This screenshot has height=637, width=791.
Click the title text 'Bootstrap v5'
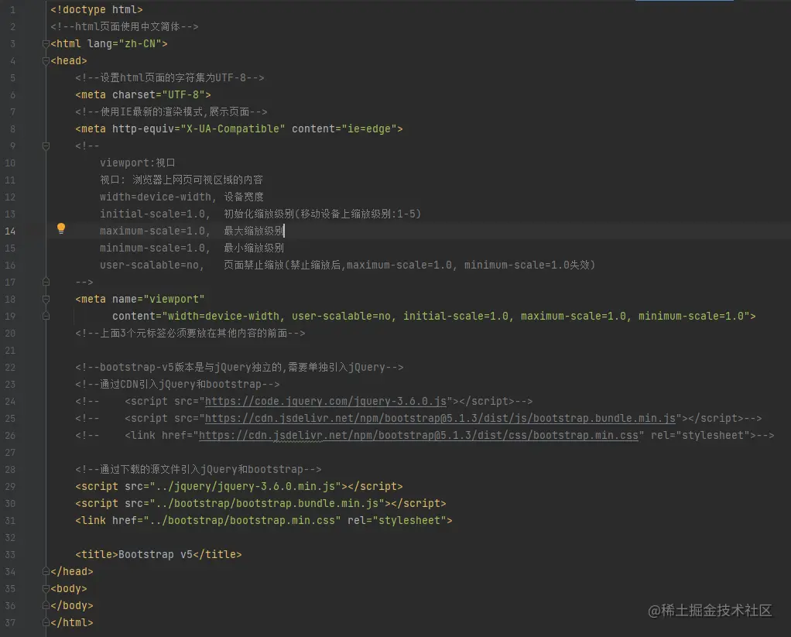[x=156, y=555]
